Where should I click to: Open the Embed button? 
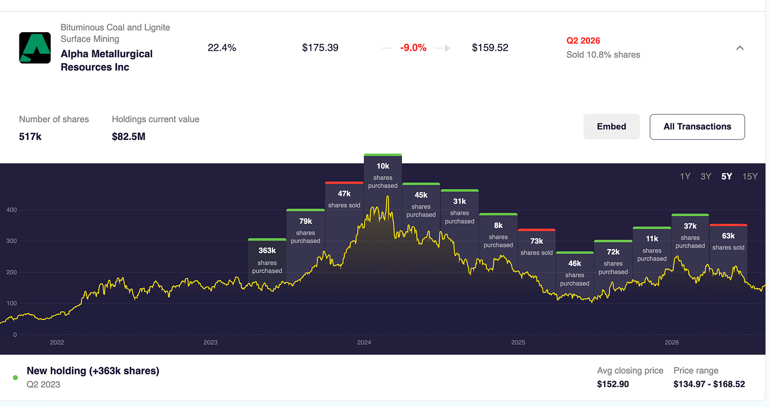coord(612,127)
